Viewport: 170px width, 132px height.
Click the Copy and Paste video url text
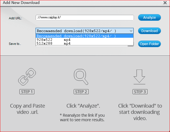[28, 109]
